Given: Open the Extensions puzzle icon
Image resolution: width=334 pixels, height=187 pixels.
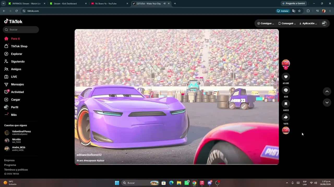Looking at the screenshot, I should (x=308, y=11).
